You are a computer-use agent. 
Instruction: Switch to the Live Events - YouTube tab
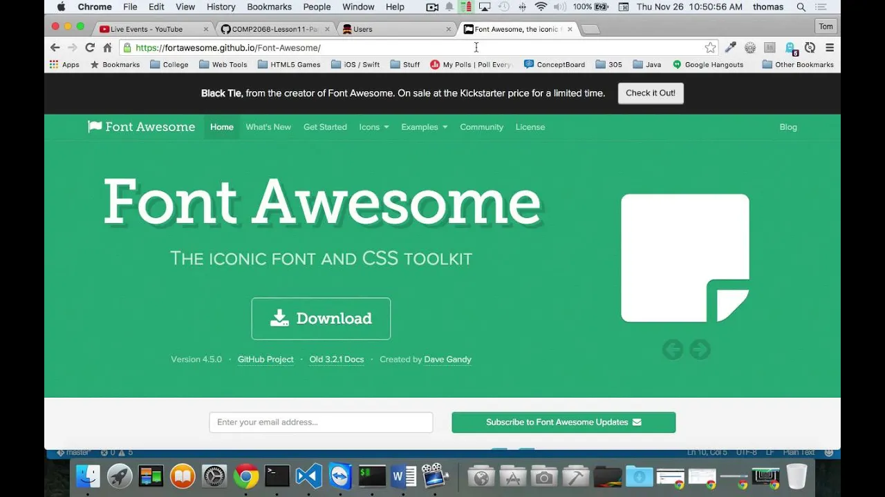153,29
